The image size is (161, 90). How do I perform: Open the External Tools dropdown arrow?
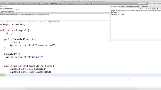55,3
